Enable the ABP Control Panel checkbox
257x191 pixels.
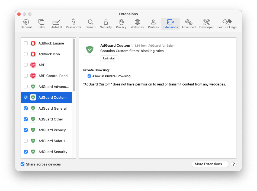coord(26,76)
